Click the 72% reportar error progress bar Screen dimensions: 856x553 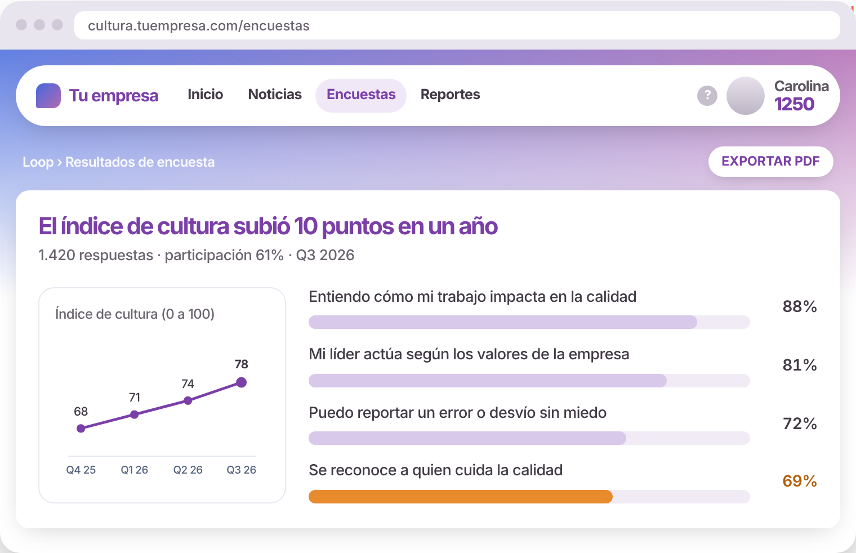[529, 438]
